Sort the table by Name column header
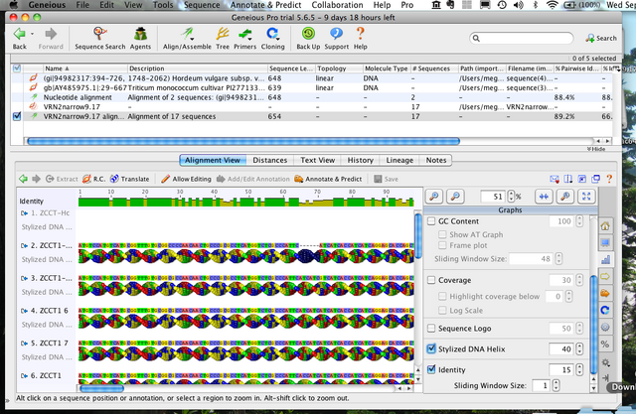 [x=85, y=69]
